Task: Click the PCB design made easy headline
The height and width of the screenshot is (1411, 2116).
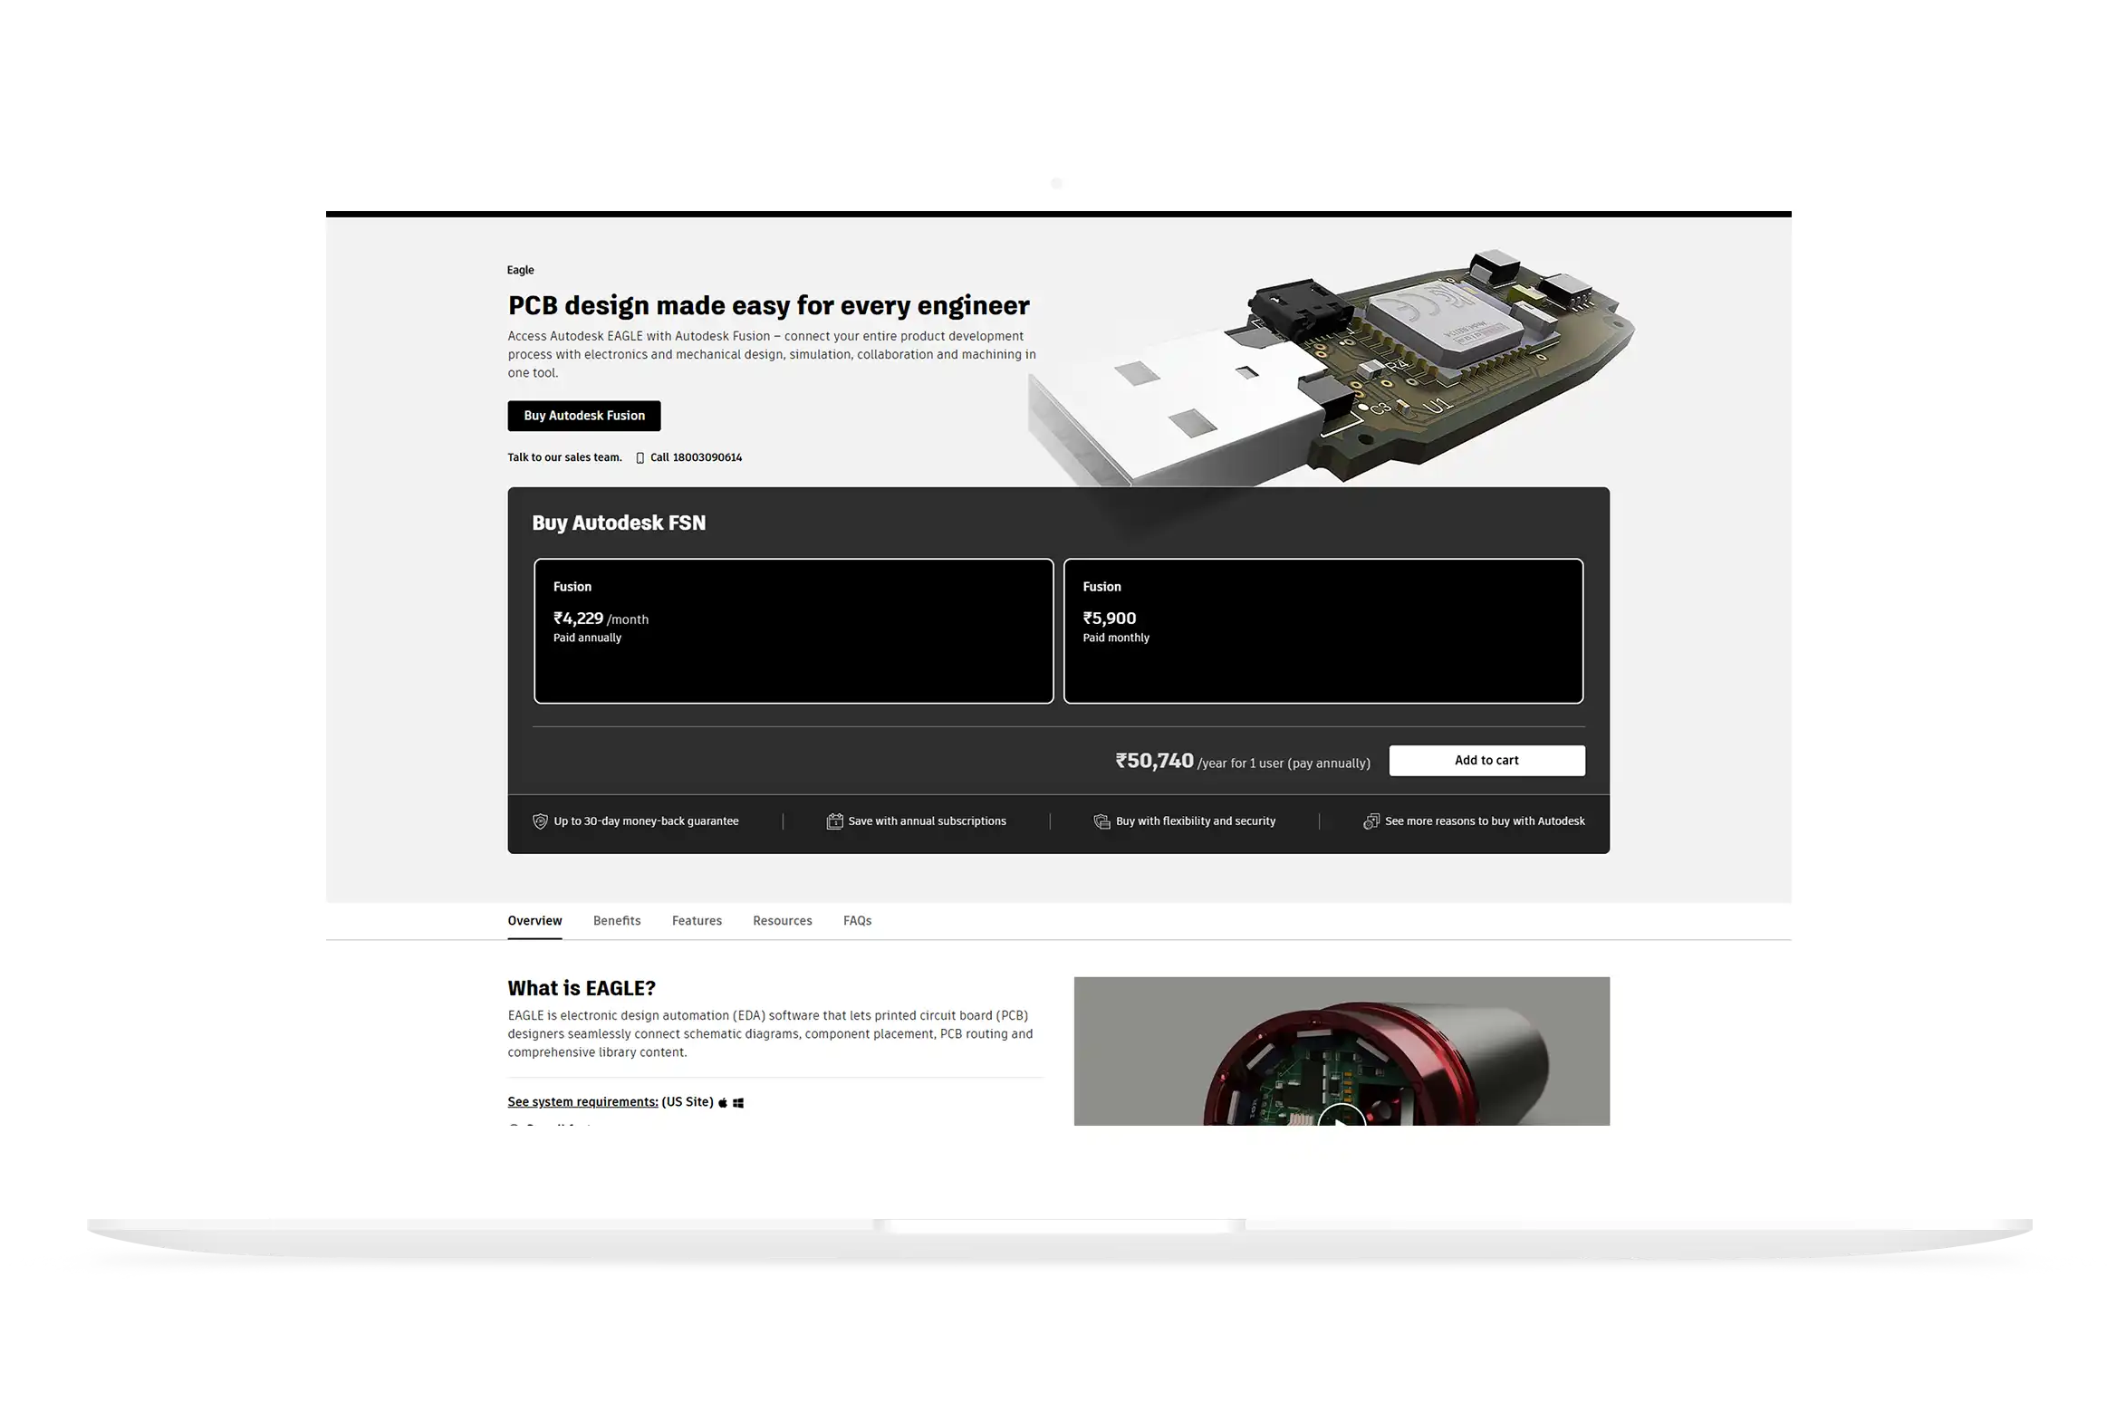Action: (769, 305)
